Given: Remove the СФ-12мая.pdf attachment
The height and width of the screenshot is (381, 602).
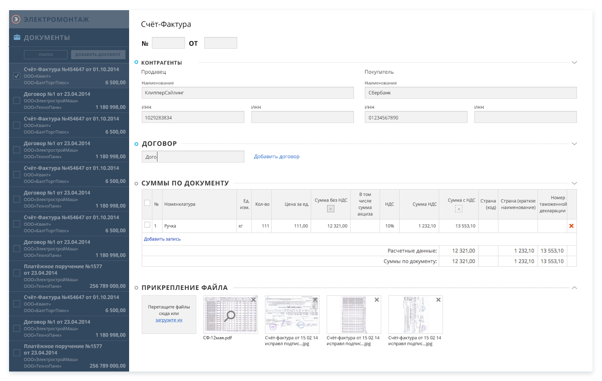Looking at the screenshot, I should coord(253,300).
